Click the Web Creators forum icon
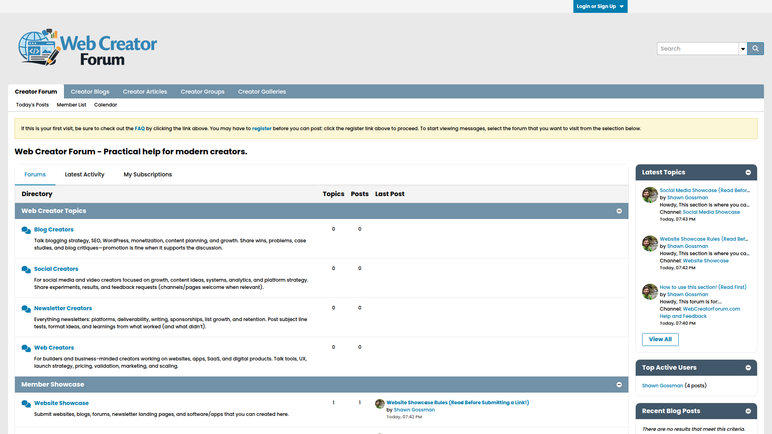Image resolution: width=772 pixels, height=434 pixels. [x=26, y=348]
